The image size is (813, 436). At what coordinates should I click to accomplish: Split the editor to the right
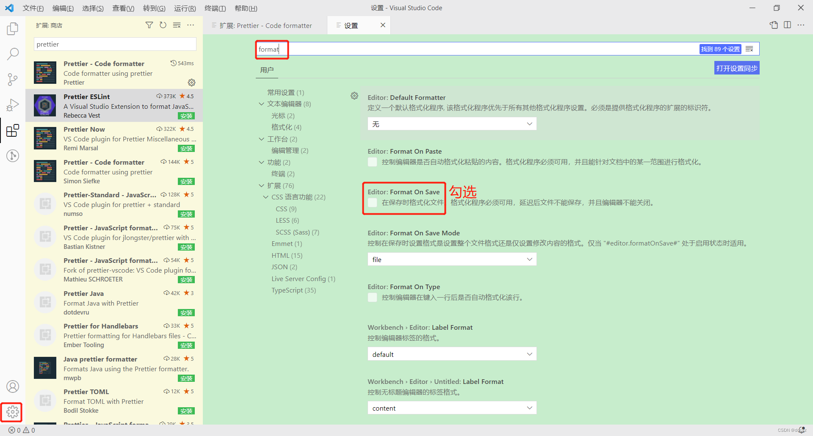point(787,25)
